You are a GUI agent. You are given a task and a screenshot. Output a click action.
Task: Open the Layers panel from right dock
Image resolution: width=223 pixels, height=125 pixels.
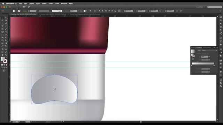point(221,72)
